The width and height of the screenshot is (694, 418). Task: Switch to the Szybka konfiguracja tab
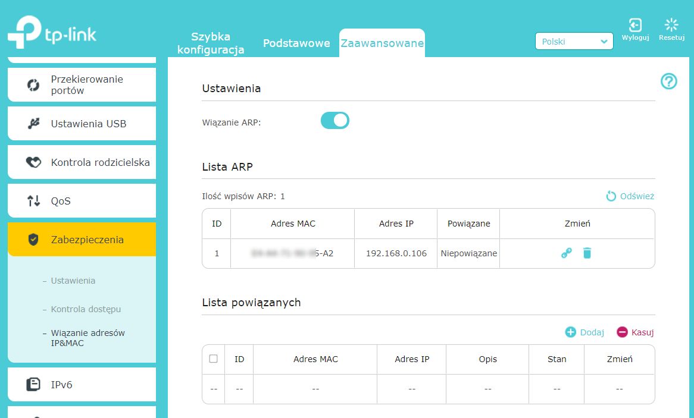211,43
